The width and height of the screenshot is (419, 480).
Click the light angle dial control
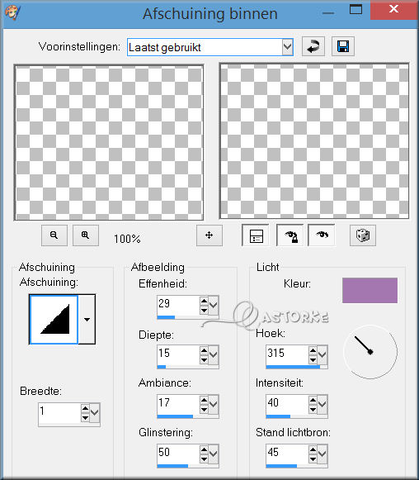coord(370,352)
